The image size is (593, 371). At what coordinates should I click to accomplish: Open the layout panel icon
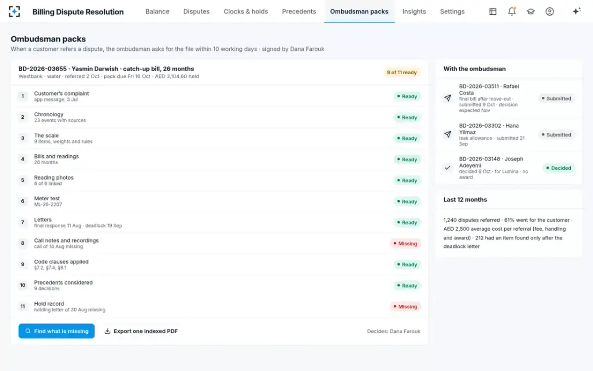click(493, 11)
